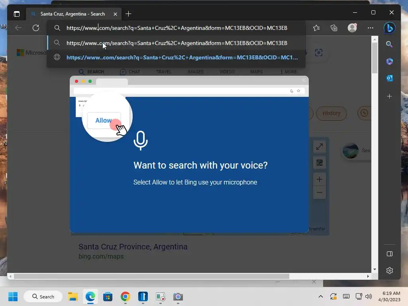Open Favorites star icon in toolbar
408x306 pixels.
pyautogui.click(x=316, y=28)
